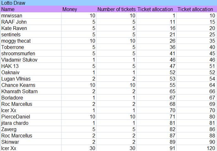217x151 pixels.
Task: Select the Kate Raven cell
Action: pos(14,28)
